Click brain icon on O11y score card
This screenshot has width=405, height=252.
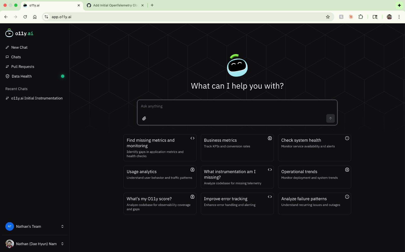click(x=192, y=197)
